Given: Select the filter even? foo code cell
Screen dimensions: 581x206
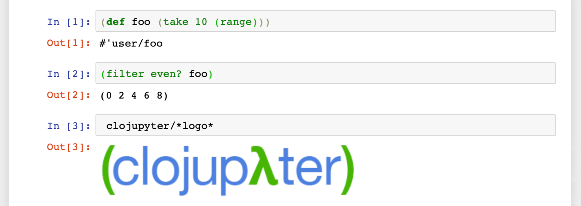Looking at the screenshot, I should (325, 73).
